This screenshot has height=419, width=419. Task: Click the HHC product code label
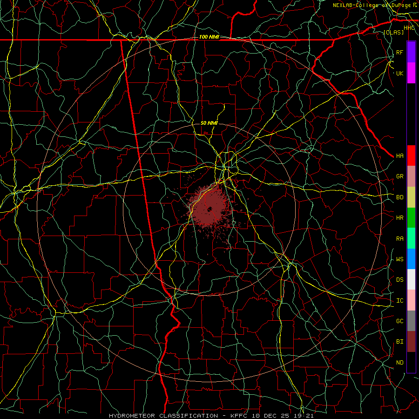pyautogui.click(x=409, y=28)
